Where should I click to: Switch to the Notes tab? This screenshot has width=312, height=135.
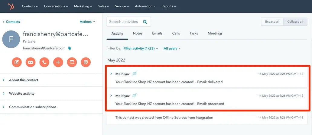coord(138,33)
